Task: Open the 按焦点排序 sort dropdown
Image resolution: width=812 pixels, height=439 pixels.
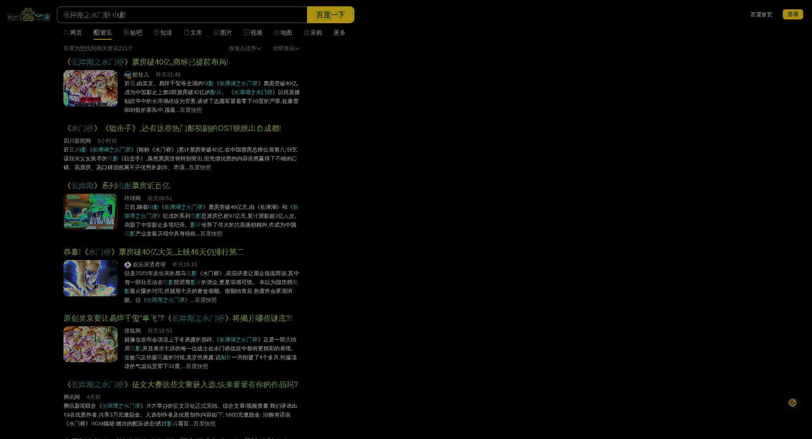Action: point(245,49)
